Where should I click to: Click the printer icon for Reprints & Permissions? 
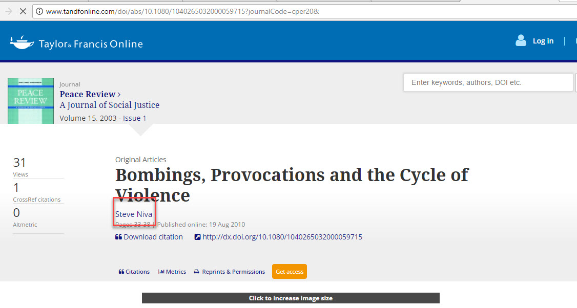(x=196, y=272)
